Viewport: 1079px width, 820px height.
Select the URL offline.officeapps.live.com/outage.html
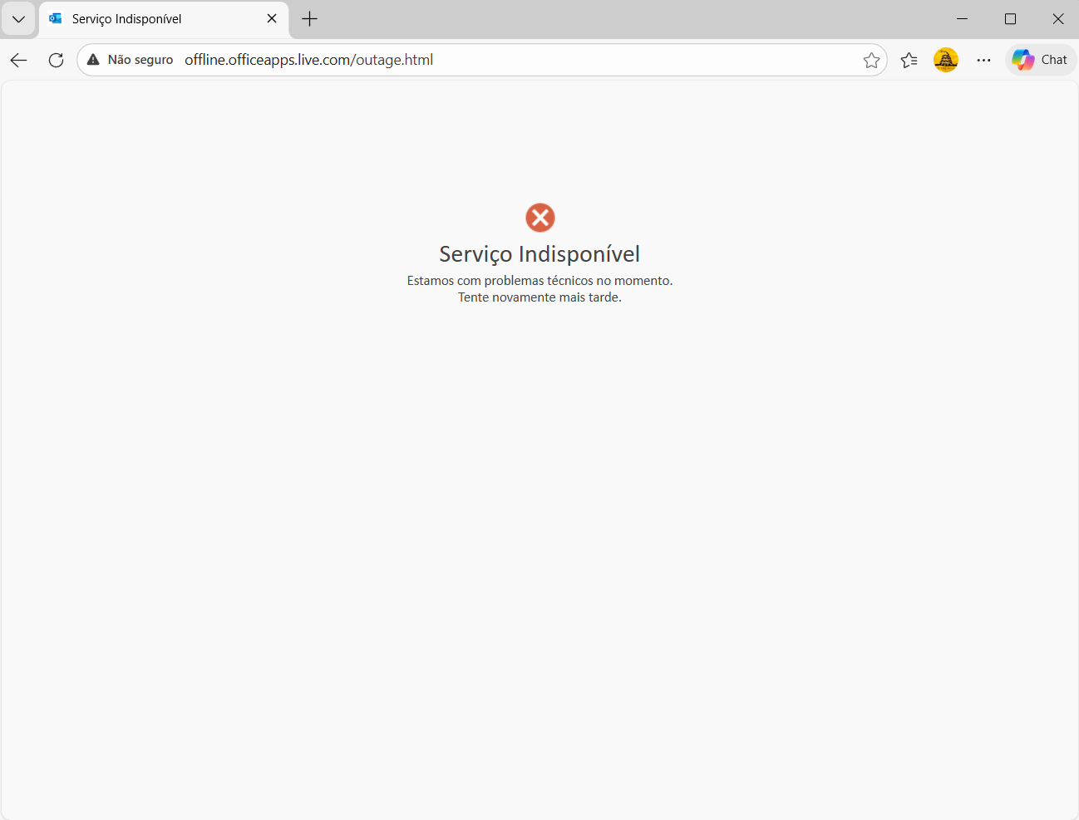click(x=309, y=60)
